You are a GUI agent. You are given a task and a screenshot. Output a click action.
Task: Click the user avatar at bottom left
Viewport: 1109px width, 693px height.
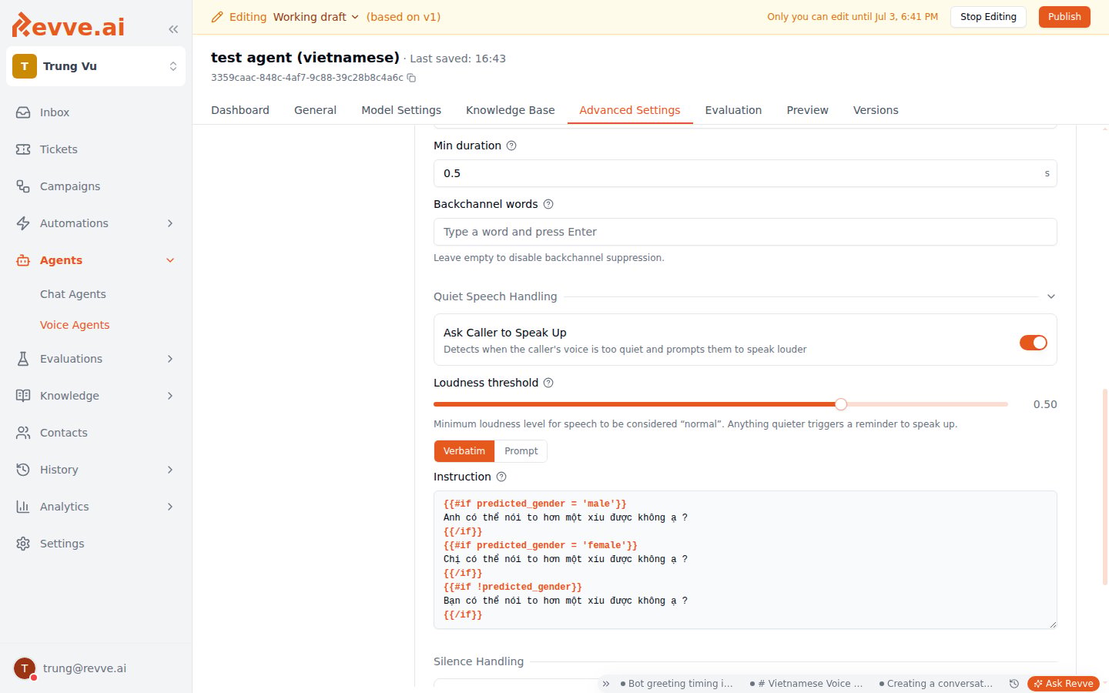[x=25, y=668]
